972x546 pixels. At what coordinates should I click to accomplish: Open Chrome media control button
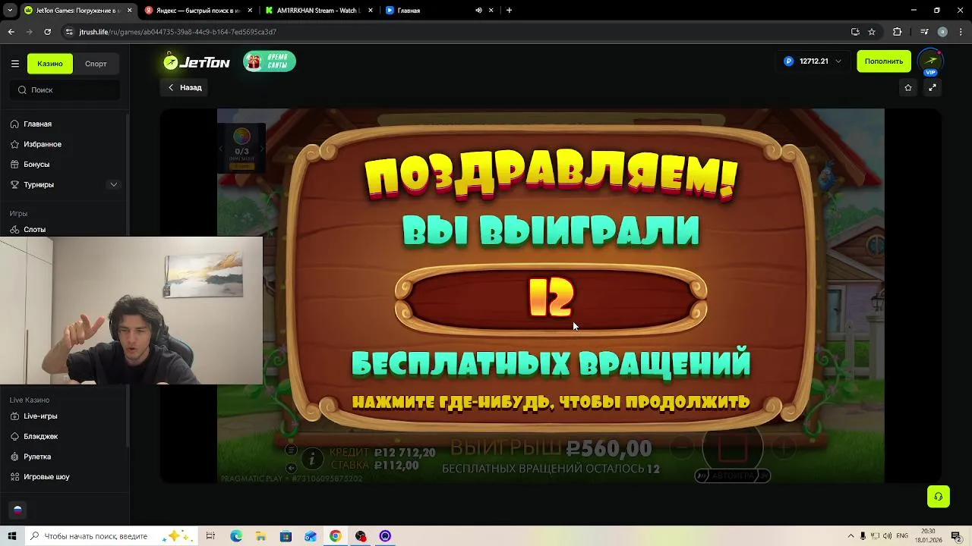[x=924, y=32]
